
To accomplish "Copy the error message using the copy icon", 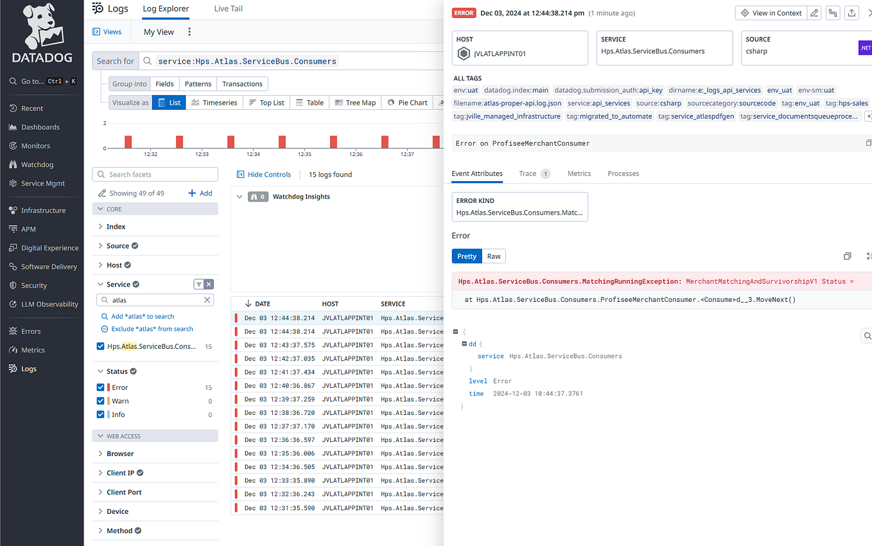I will 848,256.
